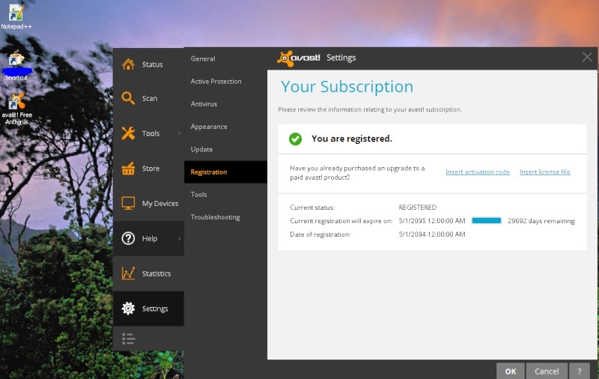Click the Scan magnifier icon

tap(128, 98)
